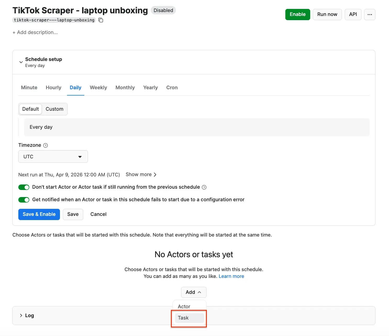Open the API button
The height and width of the screenshot is (336, 389).
click(x=353, y=14)
